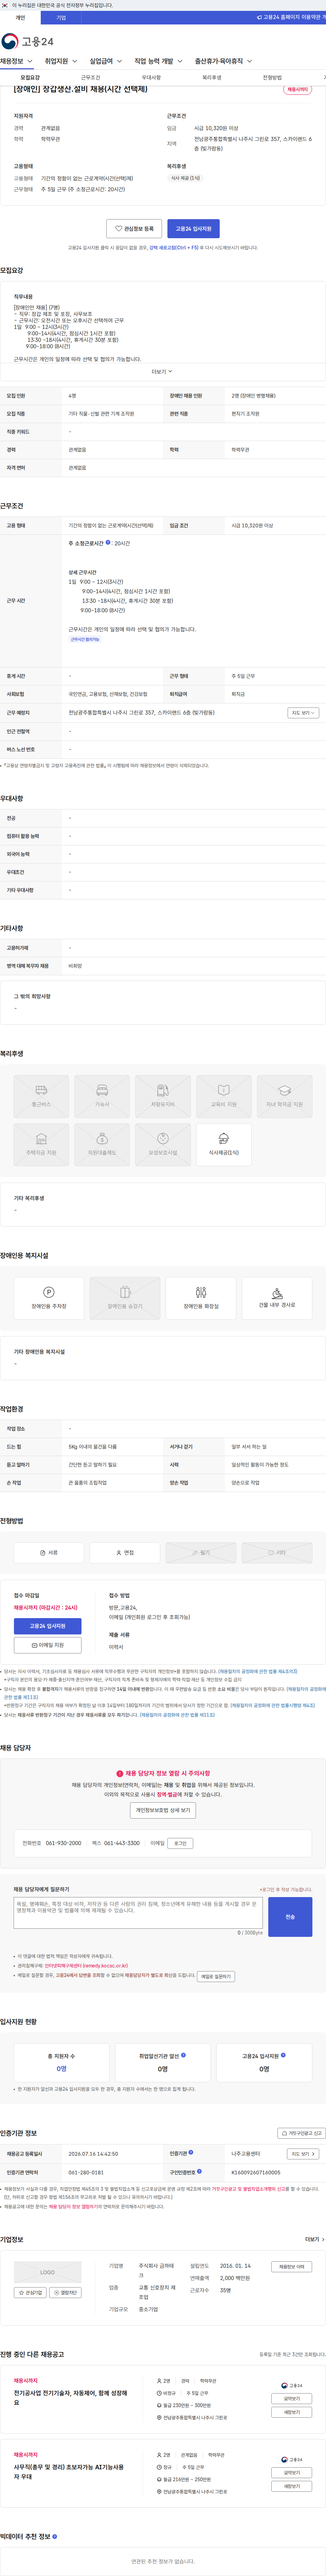Image resolution: width=326 pixels, height=2576 pixels.
Task: Click the 채용정보 더버 button in company info
Action: [x=292, y=2267]
